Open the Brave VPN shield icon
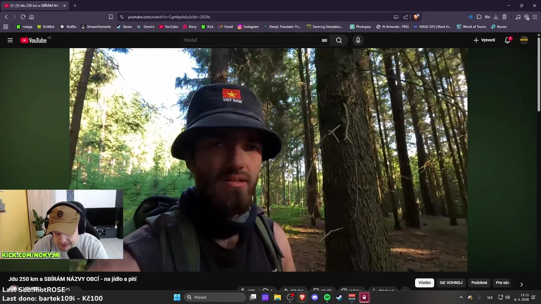The width and height of the screenshot is (541, 304). tap(527, 17)
